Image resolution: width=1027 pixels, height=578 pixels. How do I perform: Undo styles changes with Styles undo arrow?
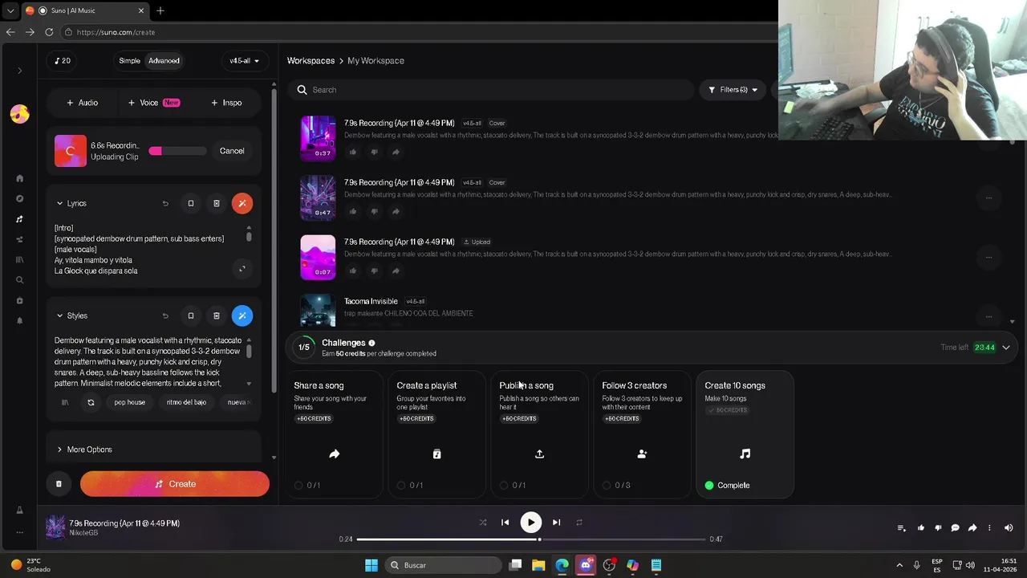pyautogui.click(x=165, y=315)
